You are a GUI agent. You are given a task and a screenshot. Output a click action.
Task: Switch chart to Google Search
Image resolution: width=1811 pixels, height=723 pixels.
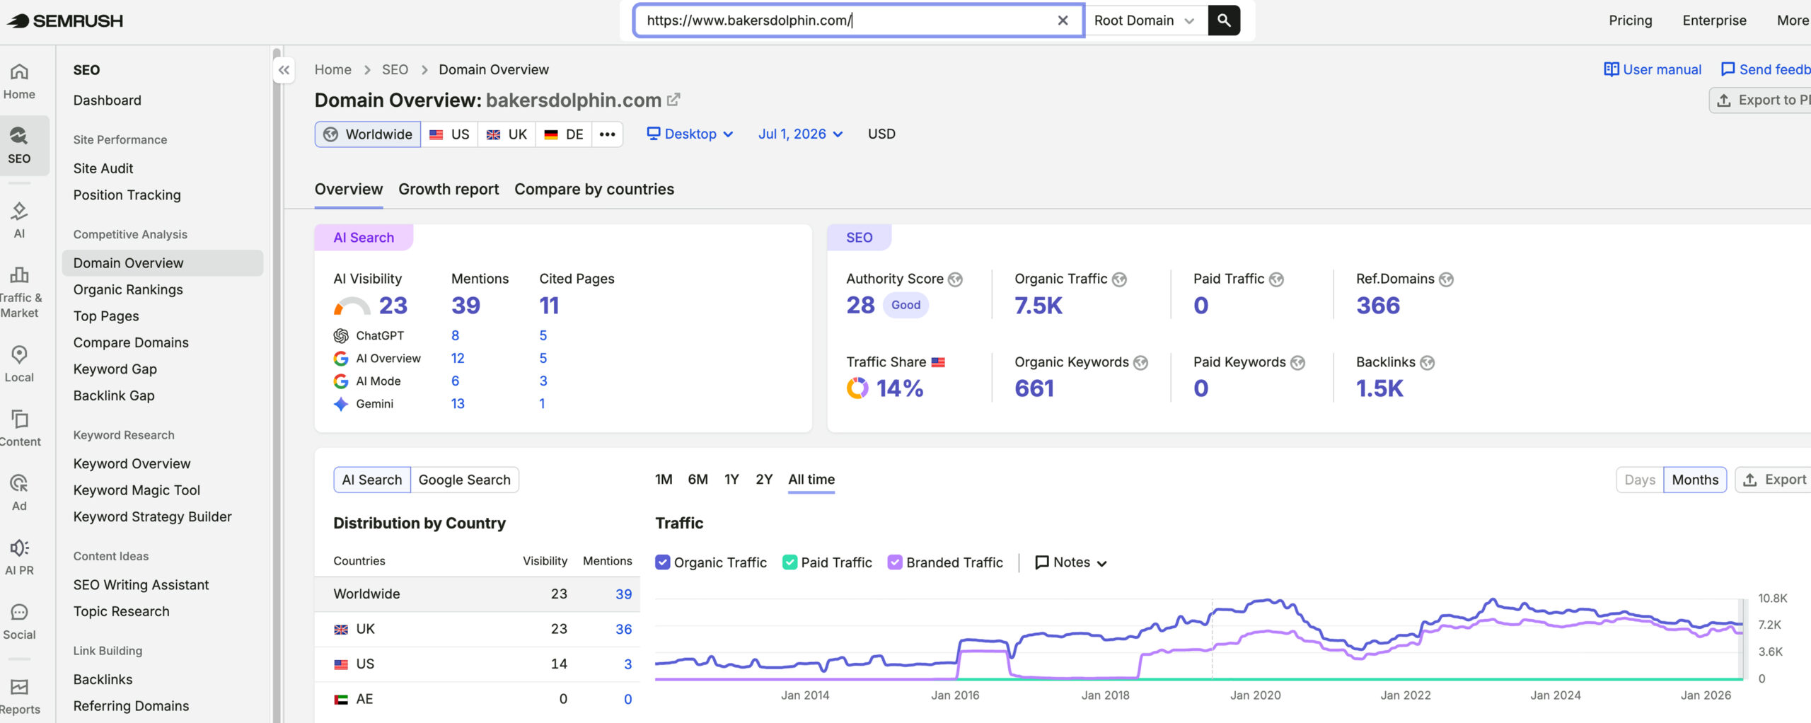[464, 480]
